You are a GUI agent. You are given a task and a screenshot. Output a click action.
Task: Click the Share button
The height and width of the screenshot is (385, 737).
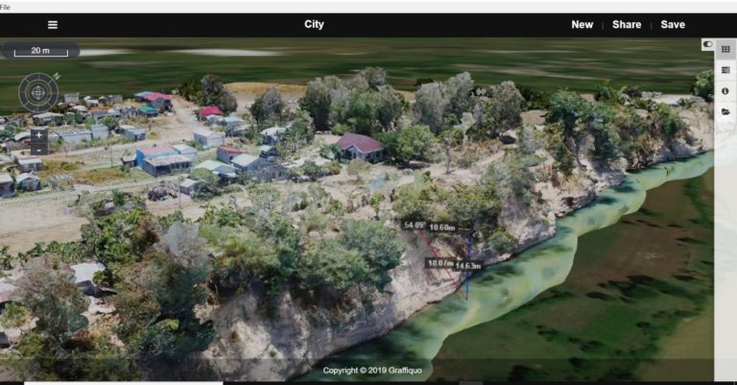coord(627,25)
